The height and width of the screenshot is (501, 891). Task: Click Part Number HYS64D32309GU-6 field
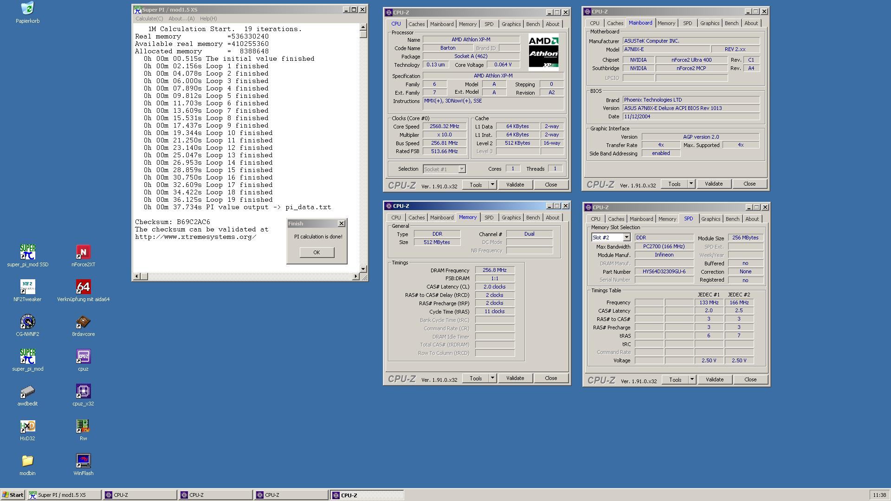pos(664,272)
